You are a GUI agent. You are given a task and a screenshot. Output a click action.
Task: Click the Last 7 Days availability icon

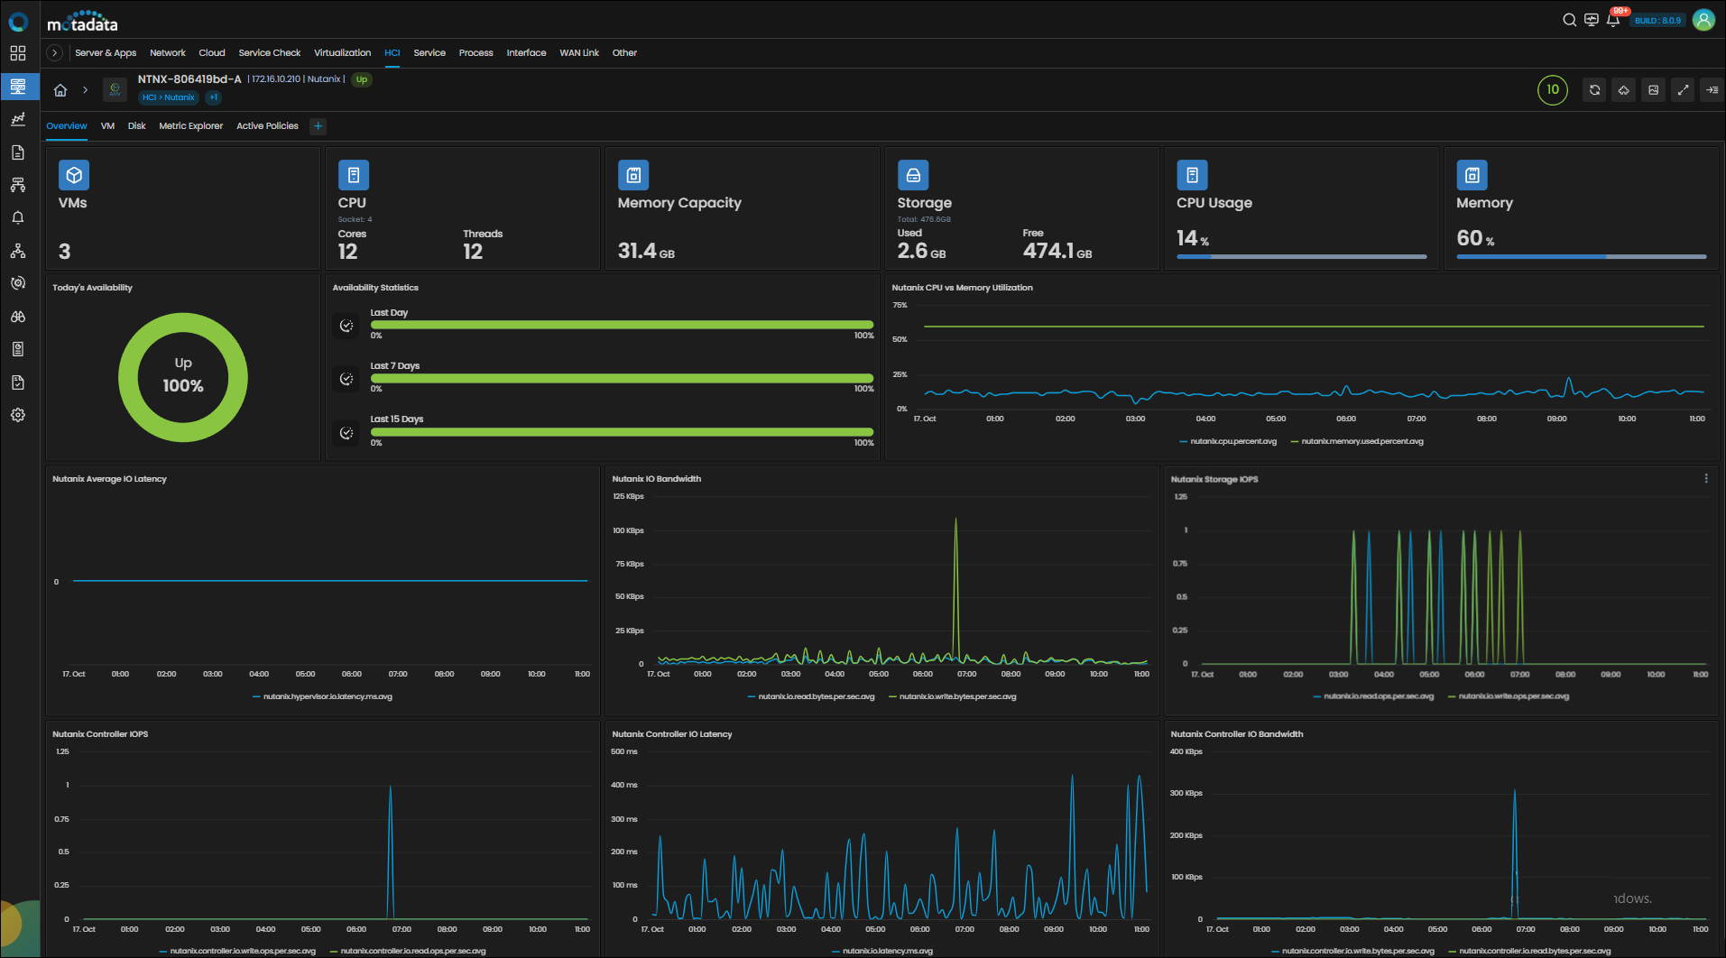[x=346, y=379]
